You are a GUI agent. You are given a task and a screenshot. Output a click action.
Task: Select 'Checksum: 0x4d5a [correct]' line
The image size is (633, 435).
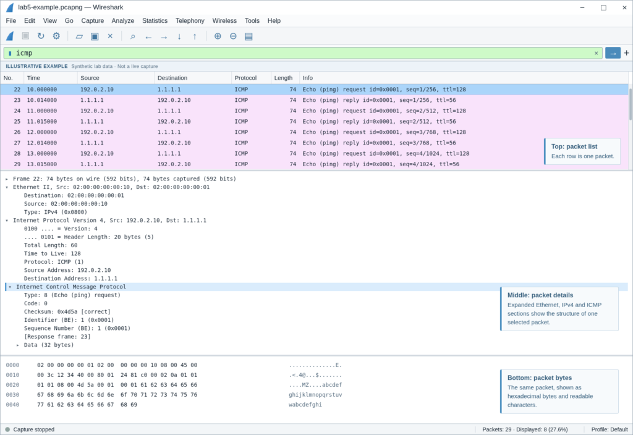(x=67, y=312)
